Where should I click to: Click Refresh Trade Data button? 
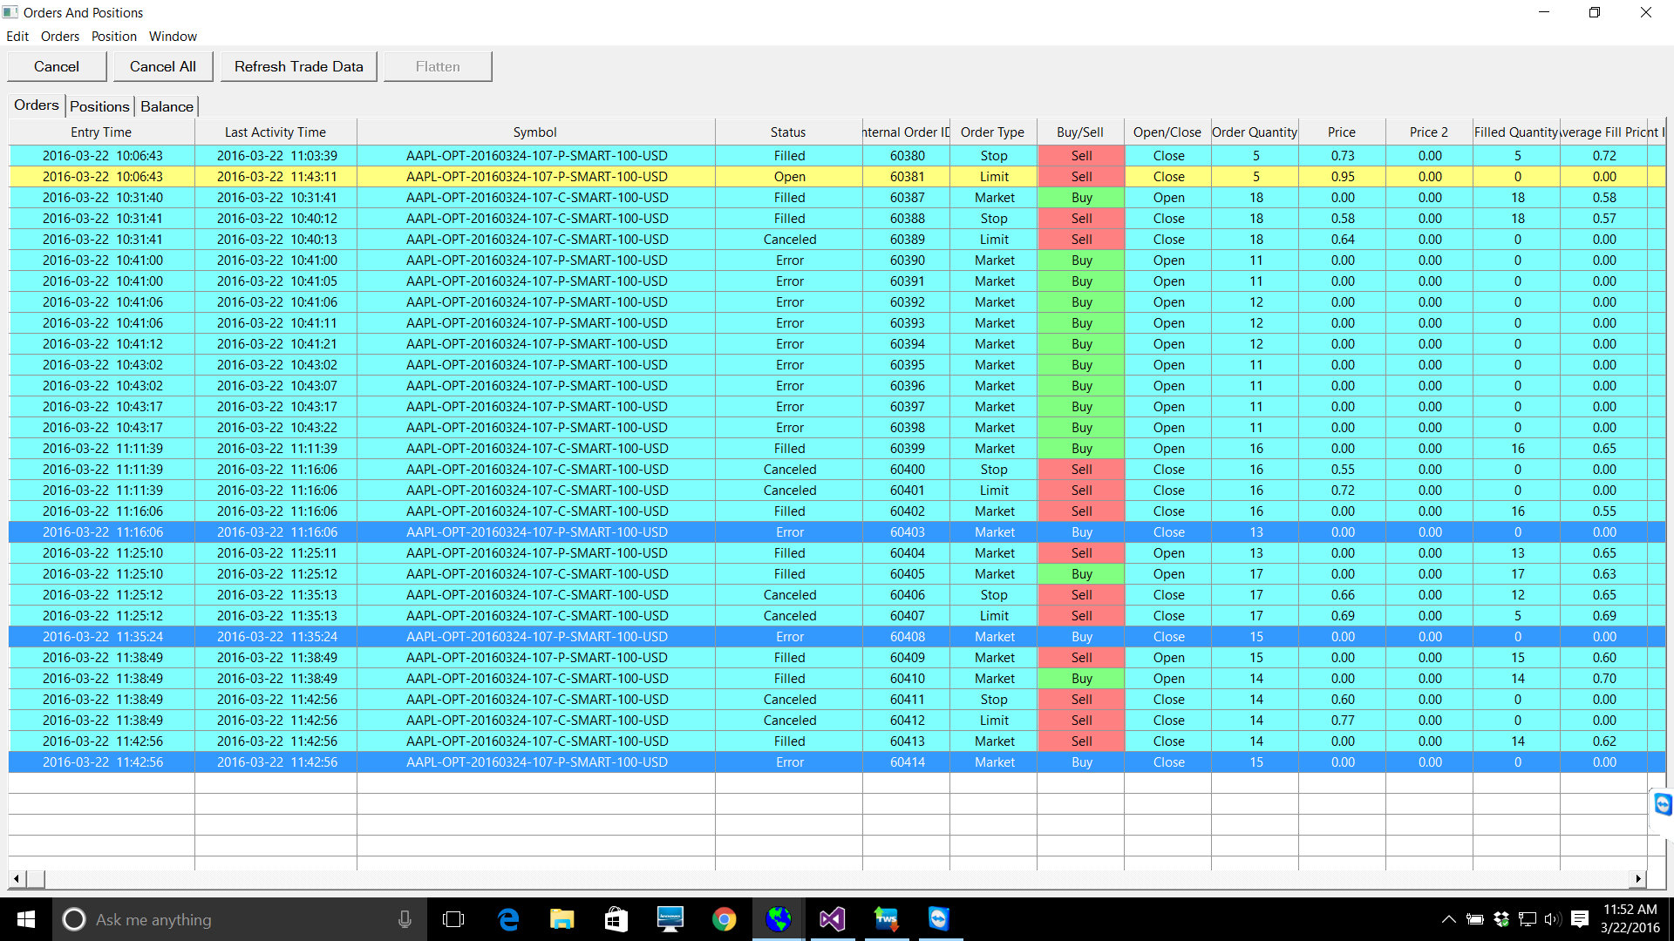299,66
